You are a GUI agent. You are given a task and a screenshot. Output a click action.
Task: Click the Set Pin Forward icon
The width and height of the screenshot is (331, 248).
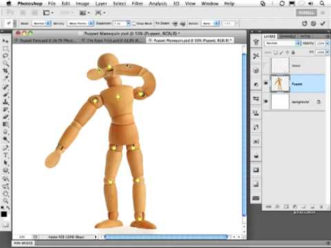pos(175,23)
